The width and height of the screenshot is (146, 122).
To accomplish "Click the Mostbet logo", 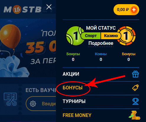I will pos(22,9).
